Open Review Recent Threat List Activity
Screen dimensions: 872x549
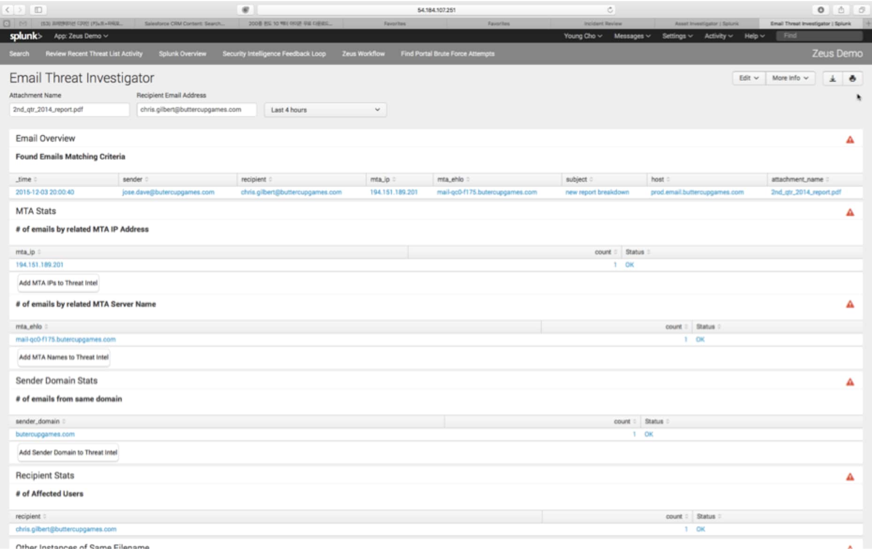[x=94, y=54]
